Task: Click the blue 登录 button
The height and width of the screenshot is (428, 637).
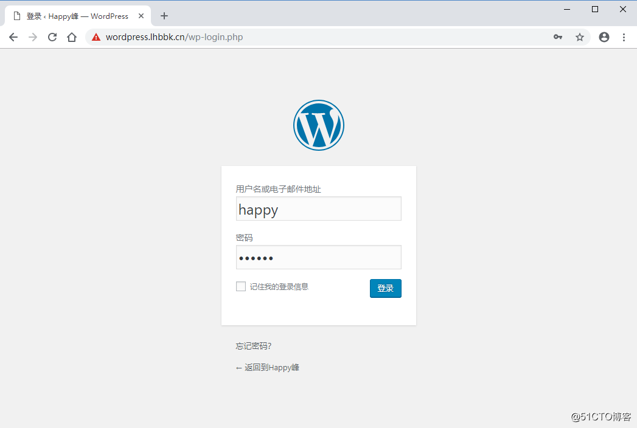Action: [386, 288]
